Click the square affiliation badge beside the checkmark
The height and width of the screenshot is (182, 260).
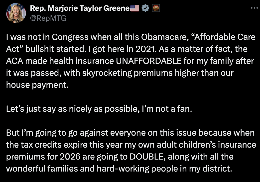[156, 8]
